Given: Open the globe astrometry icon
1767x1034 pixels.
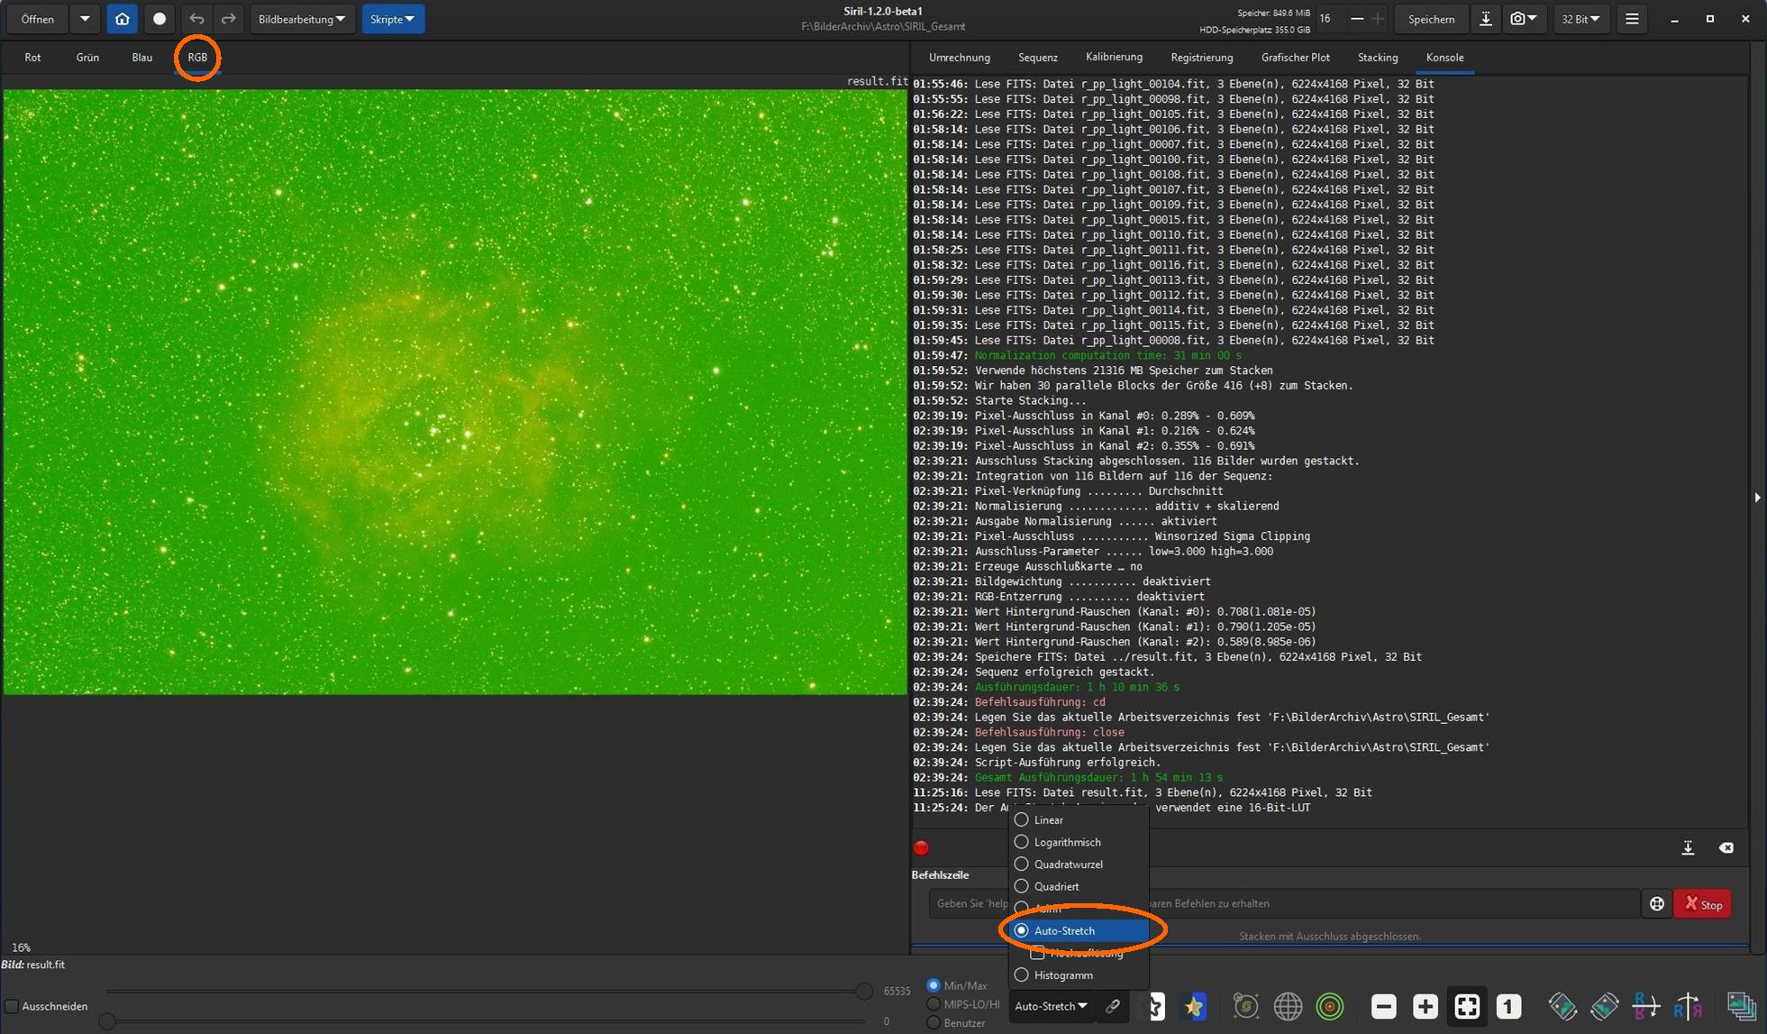Looking at the screenshot, I should [1288, 1006].
